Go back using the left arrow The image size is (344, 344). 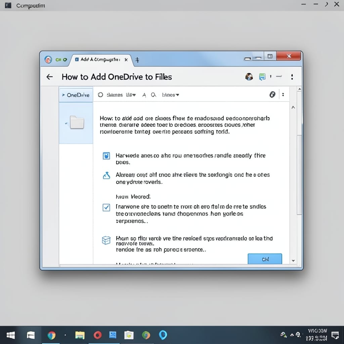[x=50, y=77]
